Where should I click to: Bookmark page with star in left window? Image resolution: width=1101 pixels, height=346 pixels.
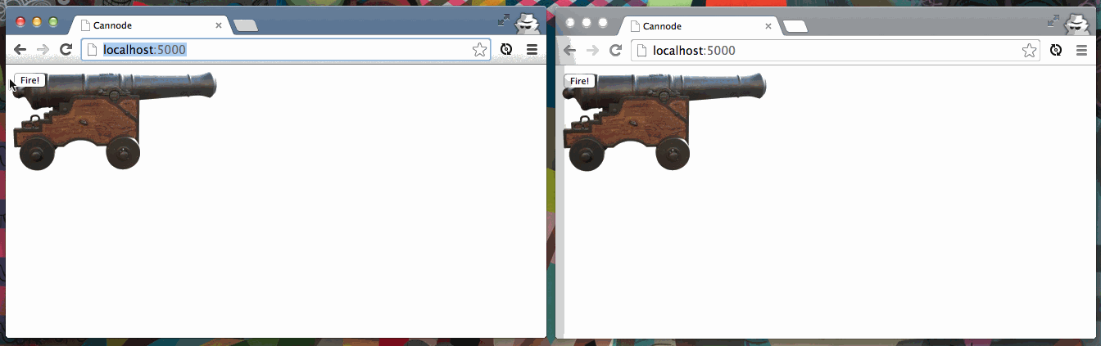pos(479,50)
